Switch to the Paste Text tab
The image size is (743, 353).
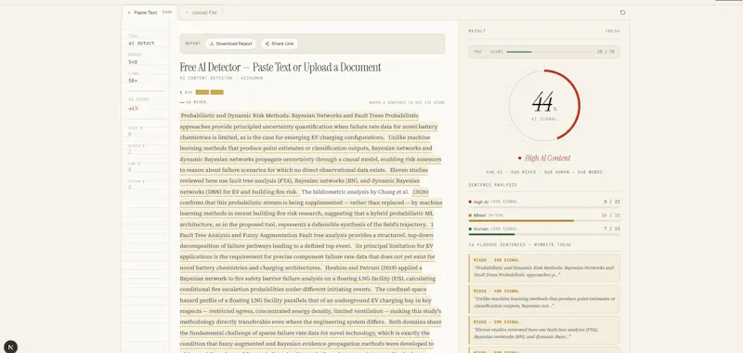pyautogui.click(x=150, y=13)
